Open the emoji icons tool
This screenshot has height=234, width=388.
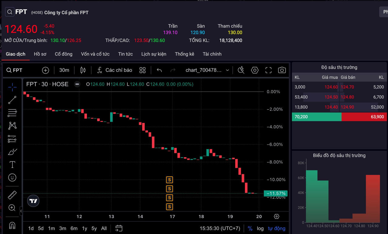(12, 177)
